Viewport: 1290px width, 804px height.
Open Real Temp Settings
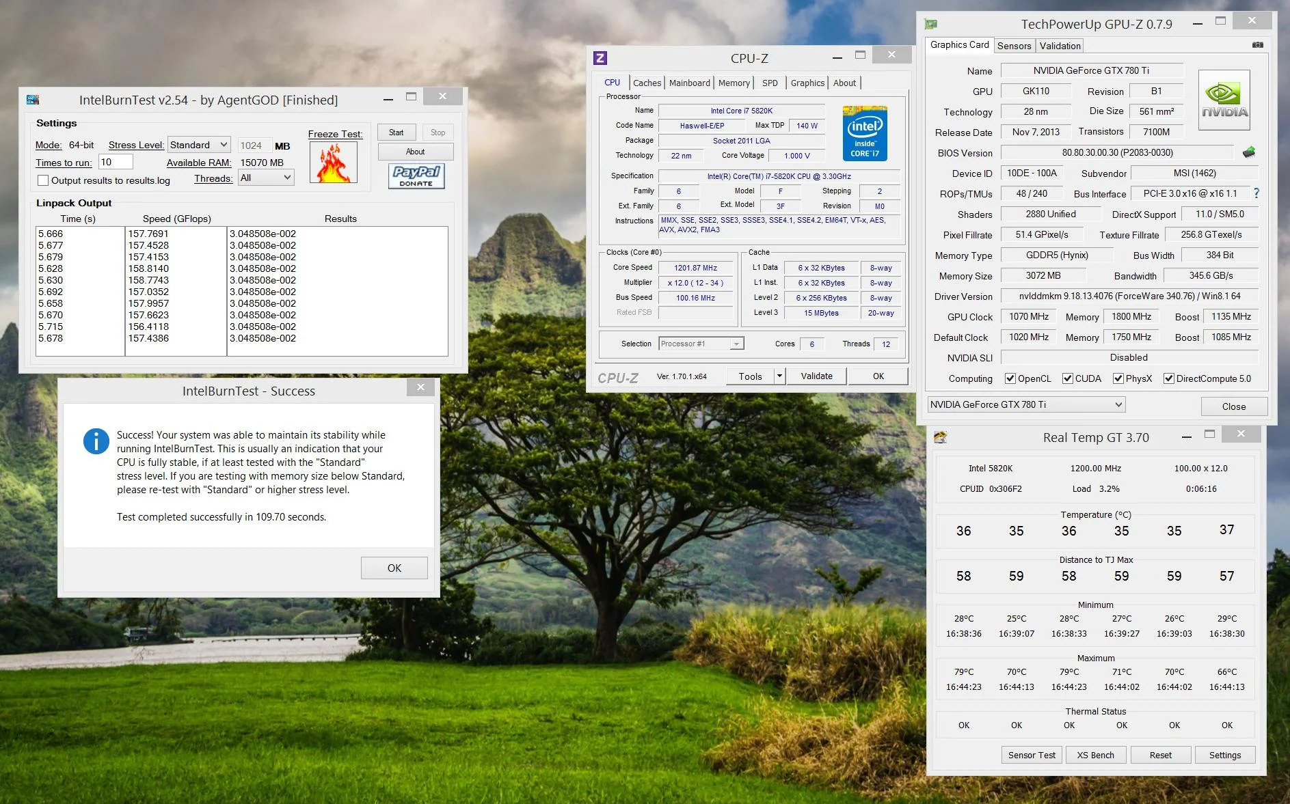(x=1224, y=755)
